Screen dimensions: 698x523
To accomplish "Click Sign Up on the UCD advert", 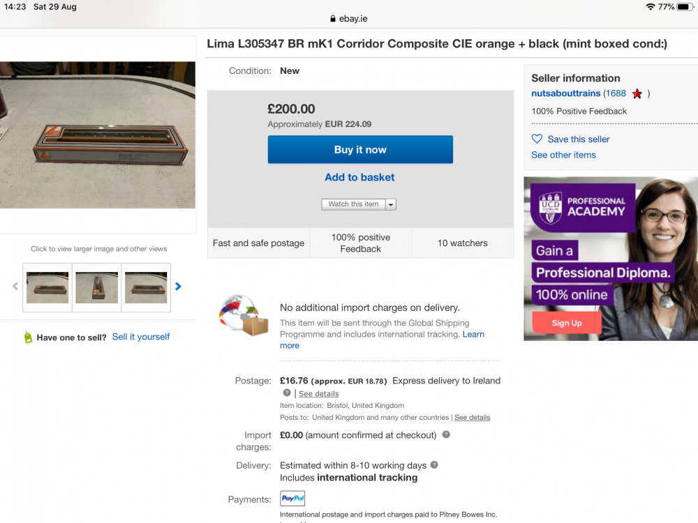I will [567, 323].
